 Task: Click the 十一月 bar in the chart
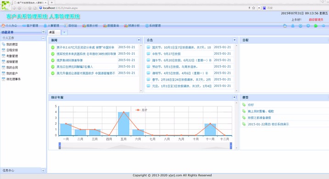coord(210,130)
